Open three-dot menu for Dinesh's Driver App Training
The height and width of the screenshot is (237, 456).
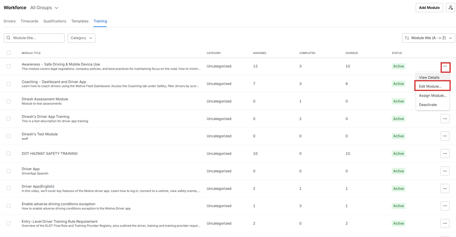click(445, 118)
